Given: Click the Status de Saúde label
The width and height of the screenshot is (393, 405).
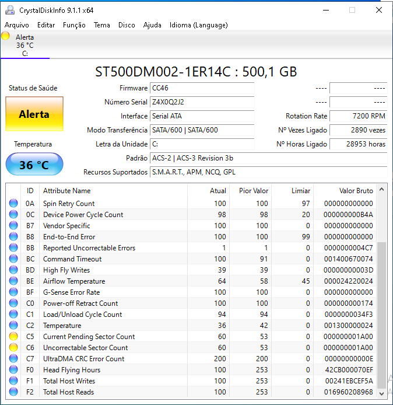Looking at the screenshot, I should pos(33,88).
